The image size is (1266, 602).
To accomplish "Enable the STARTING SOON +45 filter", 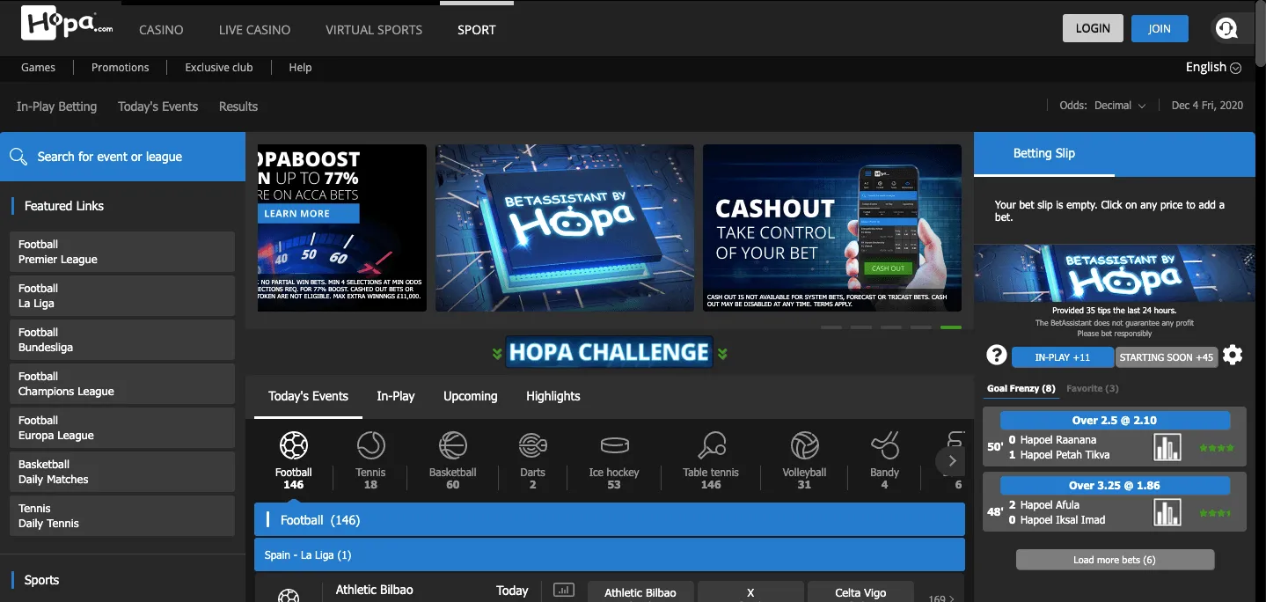I will click(x=1167, y=356).
